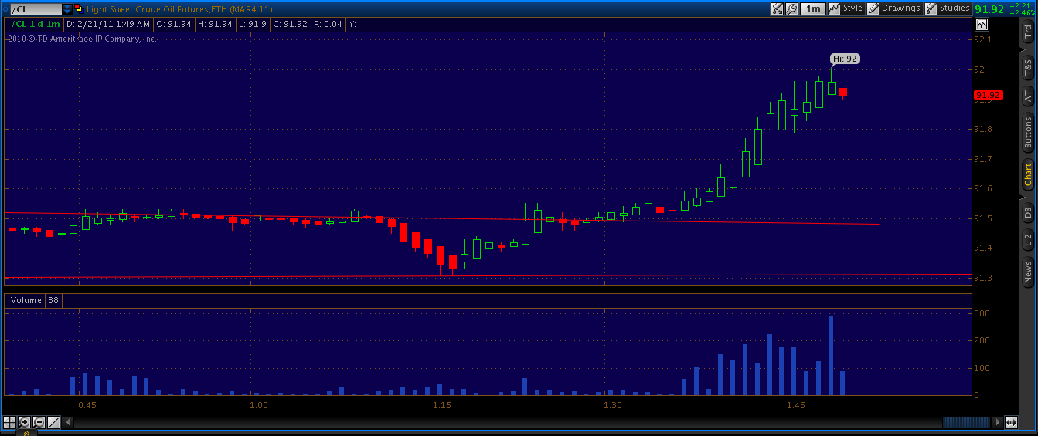Viewport: 1038px width, 436px height.
Task: Open the 1m timeframe selector
Action: point(812,8)
